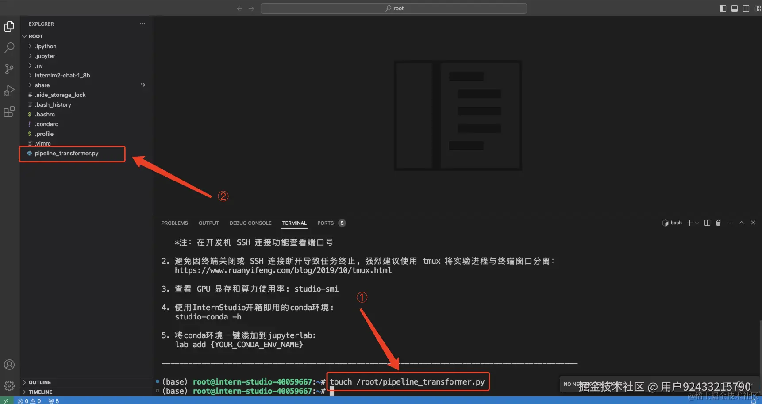Click the EXPLORER panel title
762x404 pixels.
[x=41, y=24]
